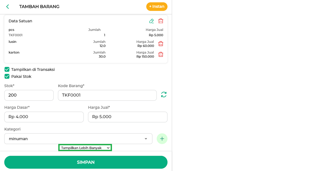Uncheck the Pakai Stok checkbox
The width and height of the screenshot is (326, 171).
(x=7, y=76)
